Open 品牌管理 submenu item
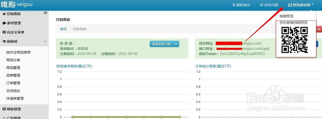322x119 pixels. (x=13, y=76)
